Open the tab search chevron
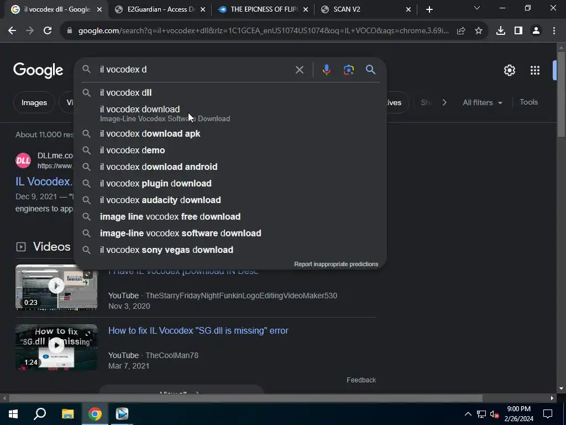Screen dimensions: 566x425 pyautogui.click(x=477, y=8)
